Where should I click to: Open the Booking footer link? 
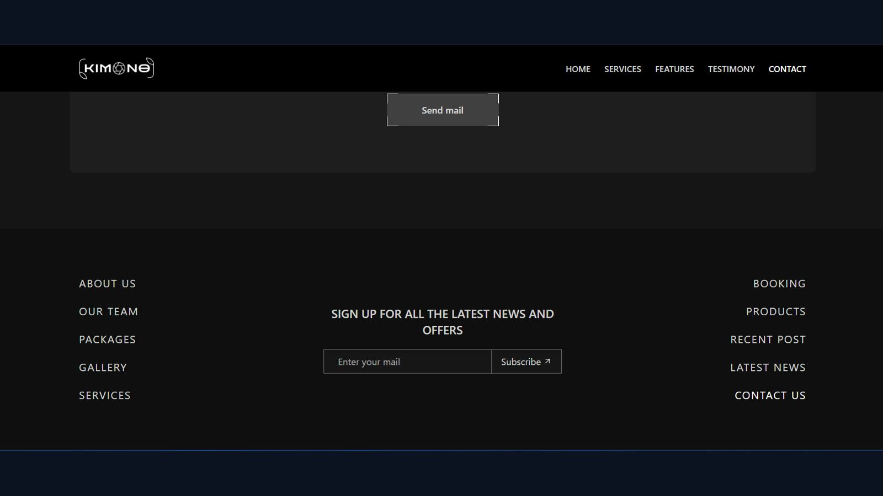[x=779, y=284]
